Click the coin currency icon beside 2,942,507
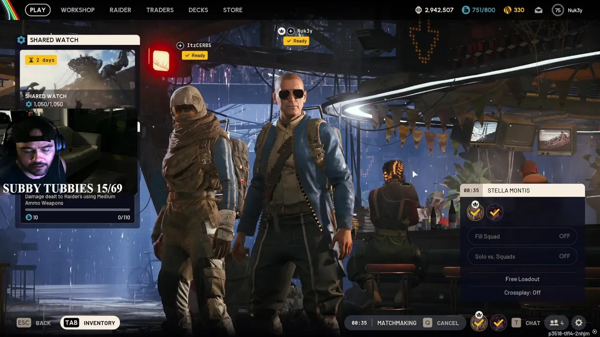Image resolution: width=600 pixels, height=337 pixels. tap(419, 10)
